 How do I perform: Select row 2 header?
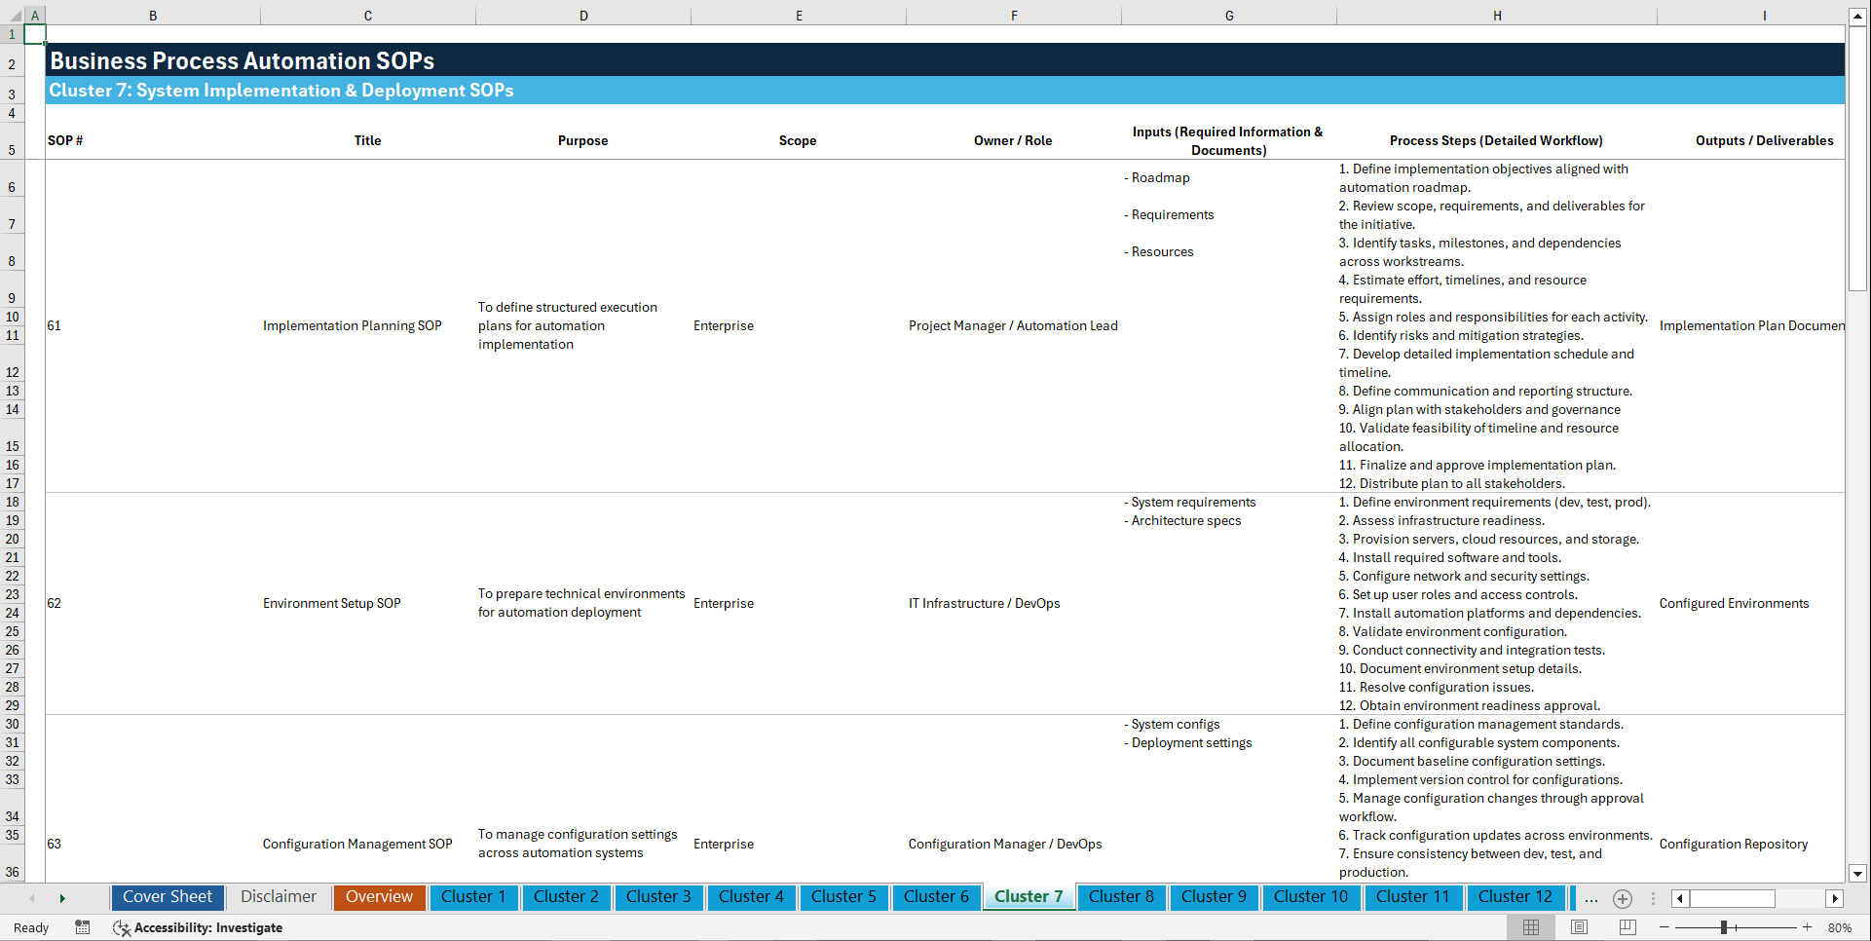(x=12, y=60)
